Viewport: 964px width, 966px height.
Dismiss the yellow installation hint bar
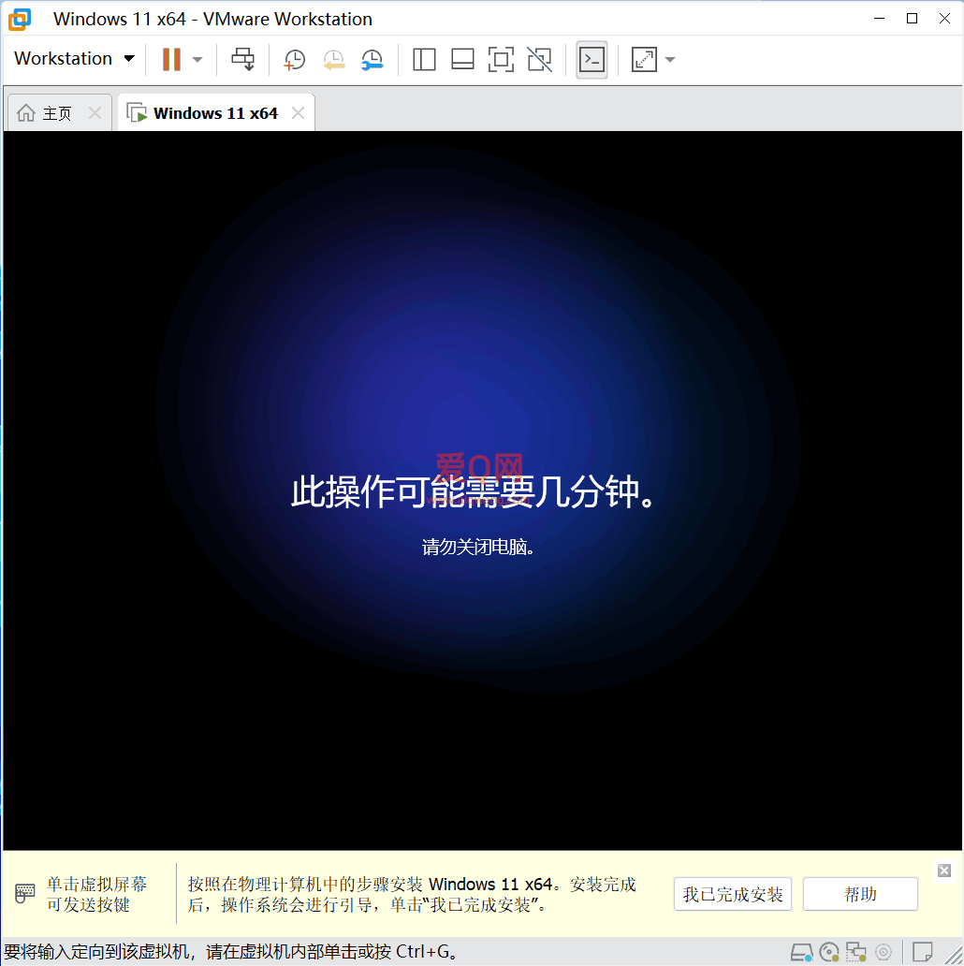[x=944, y=871]
